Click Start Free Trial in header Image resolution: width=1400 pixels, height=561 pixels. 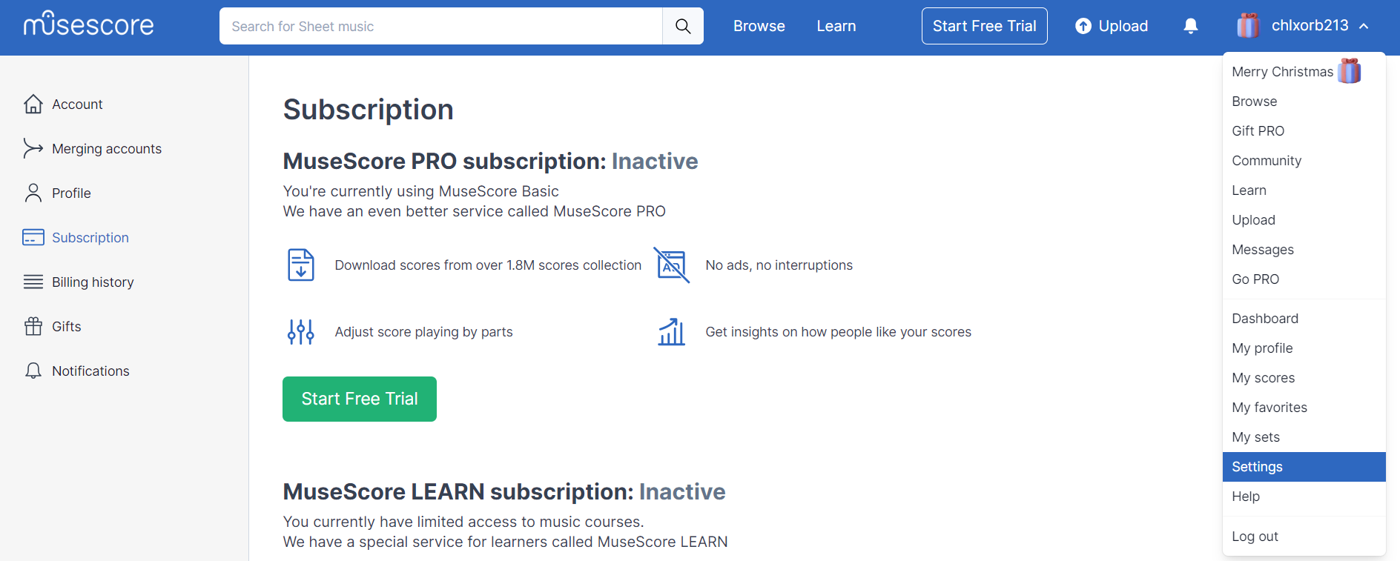(985, 26)
